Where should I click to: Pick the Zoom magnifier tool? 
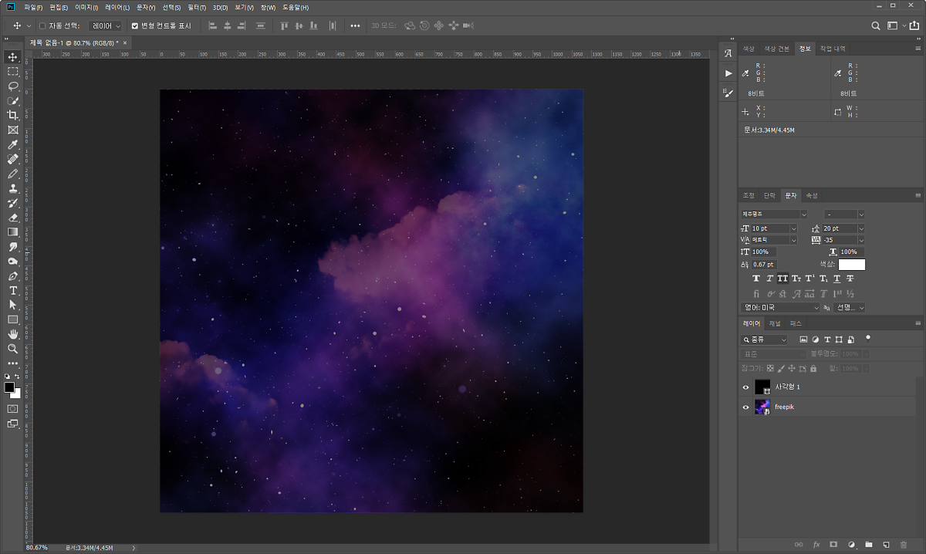tap(13, 349)
